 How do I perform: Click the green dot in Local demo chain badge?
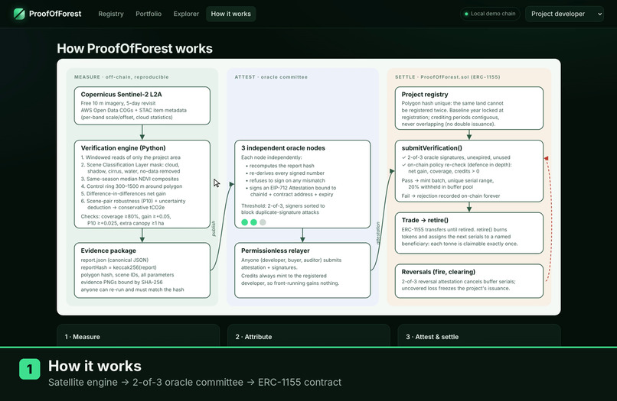pos(466,14)
